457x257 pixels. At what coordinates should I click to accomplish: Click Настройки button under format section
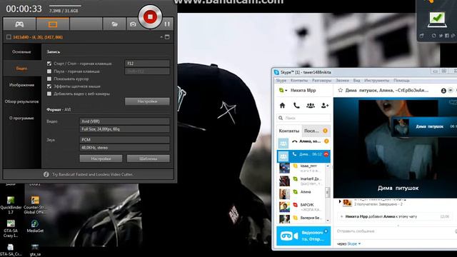click(x=101, y=158)
